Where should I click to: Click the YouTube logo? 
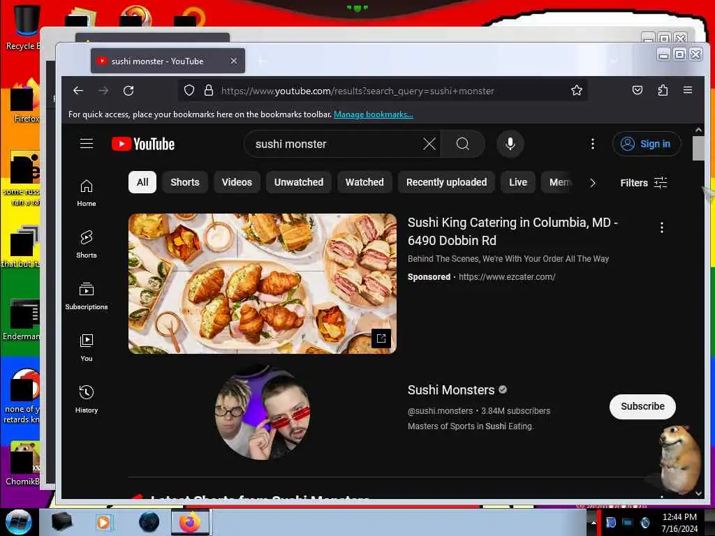click(143, 144)
